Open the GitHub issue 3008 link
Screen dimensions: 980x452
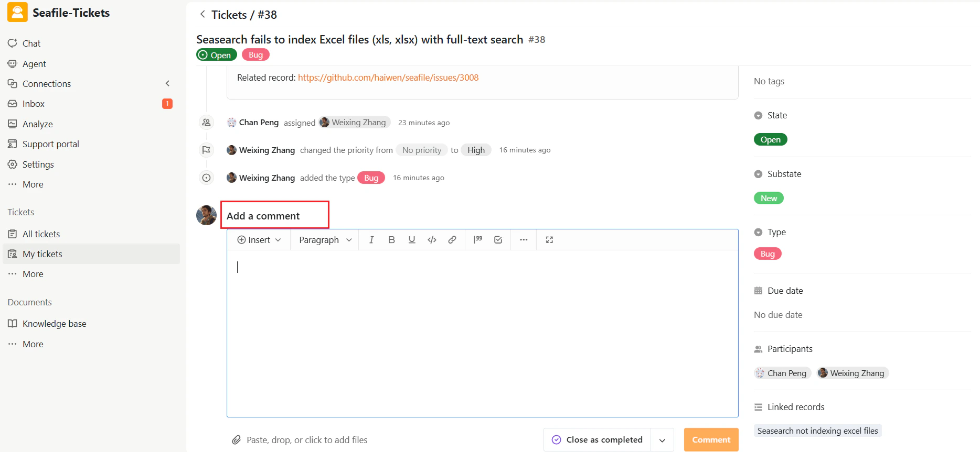pos(388,78)
